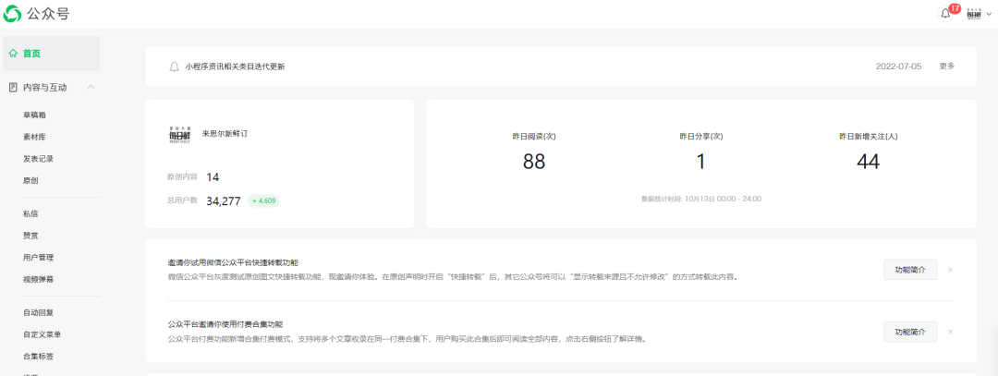Dismiss the 快捷转载功能 invitation
Image resolution: width=998 pixels, height=376 pixels.
[x=950, y=270]
